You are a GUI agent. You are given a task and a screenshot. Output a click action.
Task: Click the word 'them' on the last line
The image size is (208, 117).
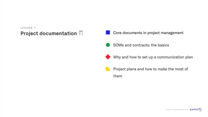coord(118,76)
